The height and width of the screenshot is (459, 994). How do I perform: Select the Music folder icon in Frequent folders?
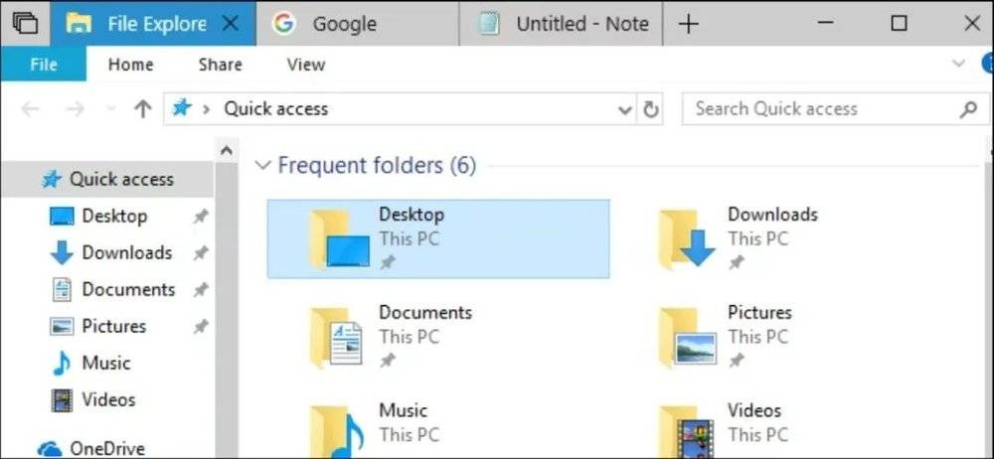coord(337,432)
